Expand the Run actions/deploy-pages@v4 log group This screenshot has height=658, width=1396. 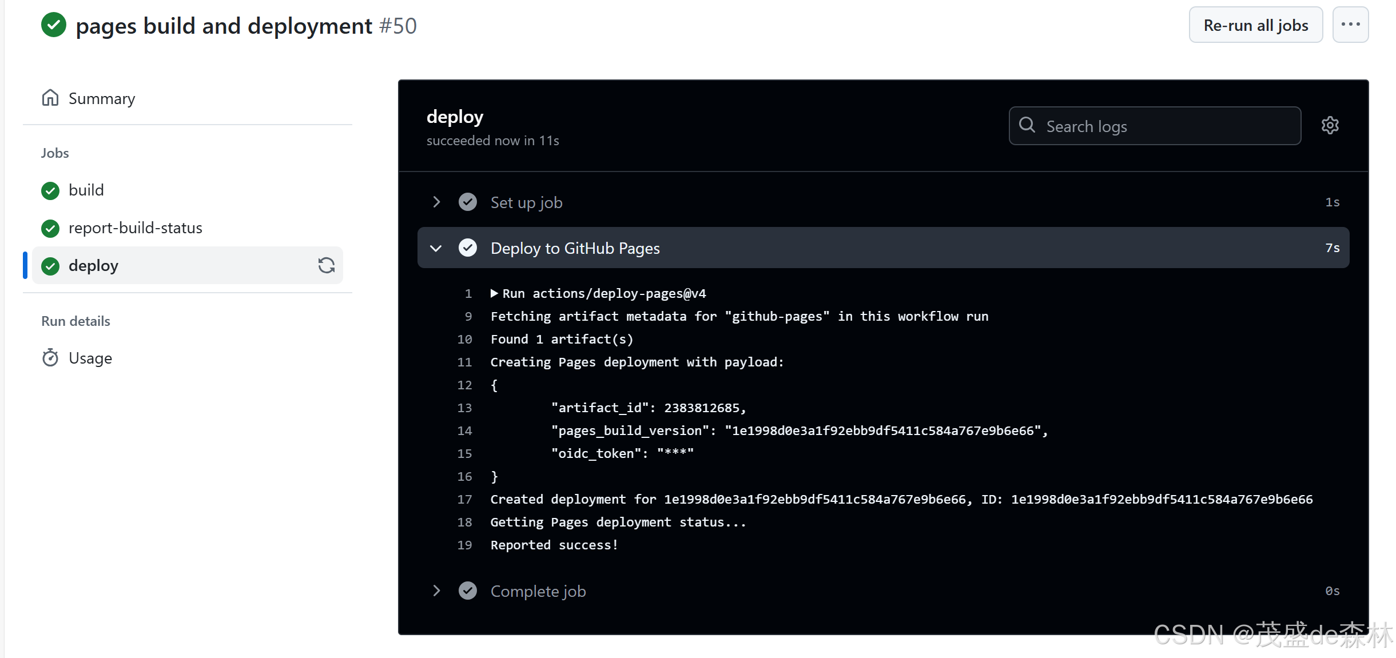pyautogui.click(x=494, y=293)
